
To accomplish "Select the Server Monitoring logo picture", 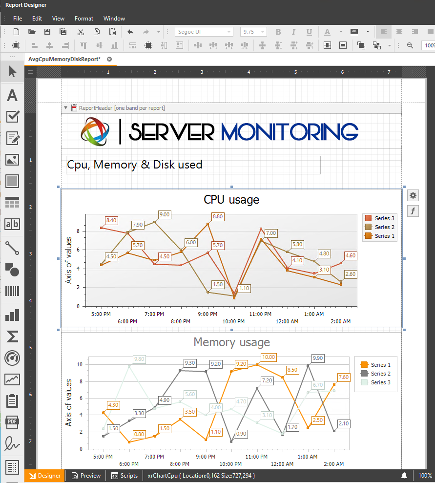I will [x=220, y=131].
